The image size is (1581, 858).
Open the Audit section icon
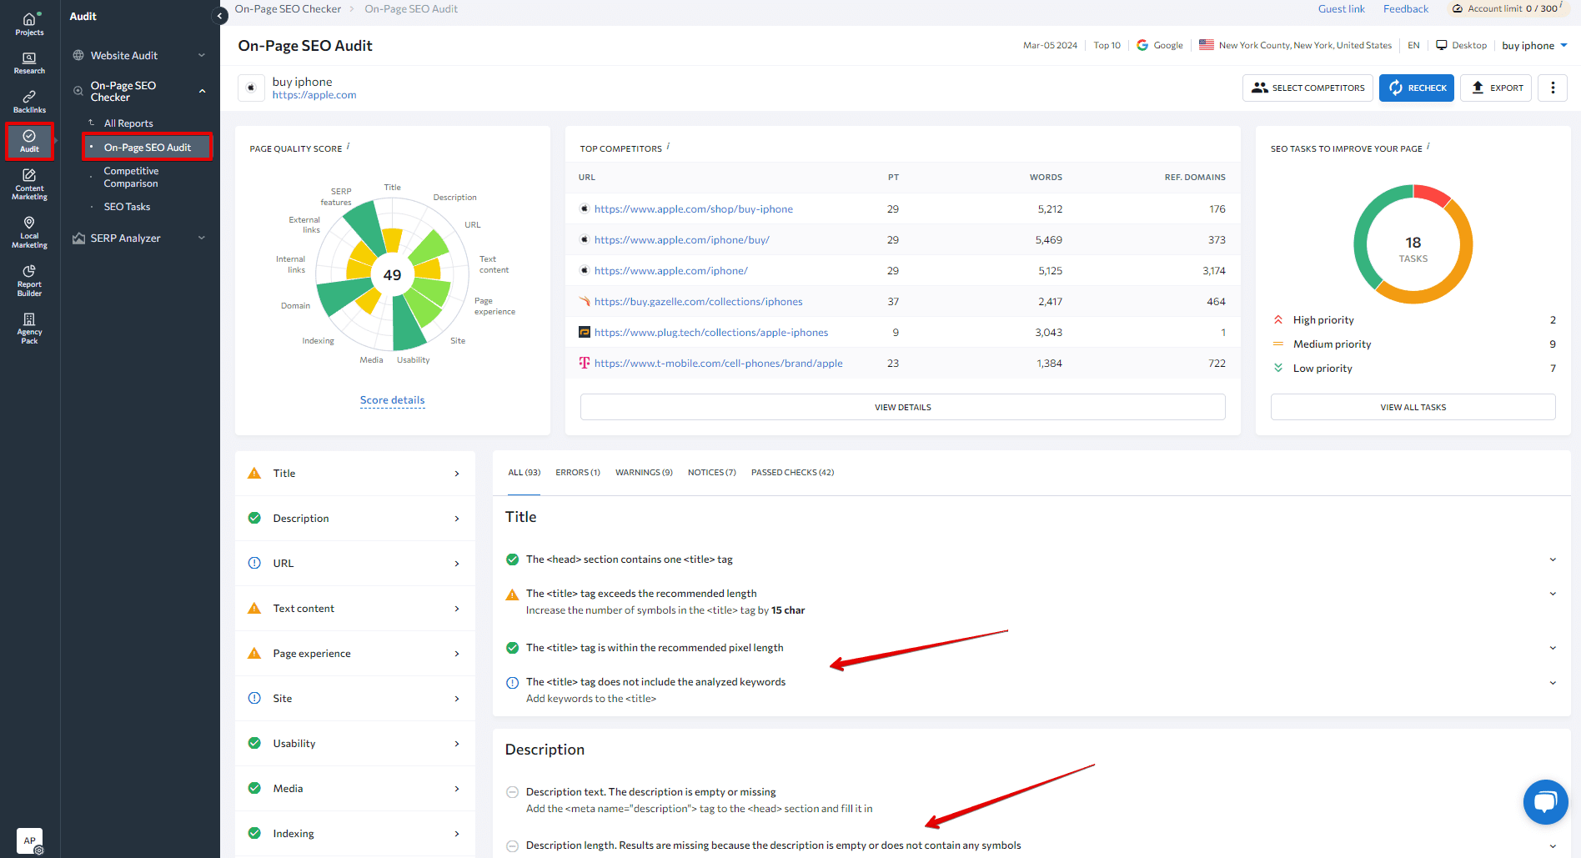pyautogui.click(x=29, y=141)
